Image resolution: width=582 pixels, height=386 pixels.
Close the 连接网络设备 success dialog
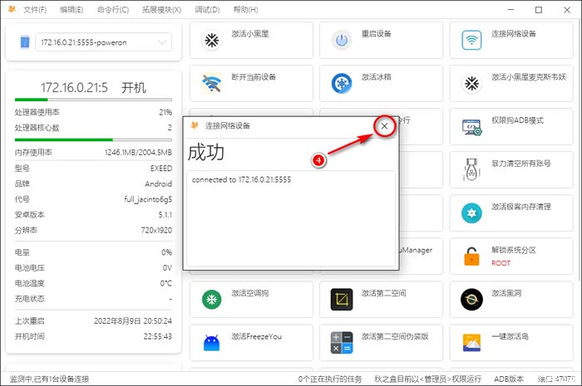point(383,125)
